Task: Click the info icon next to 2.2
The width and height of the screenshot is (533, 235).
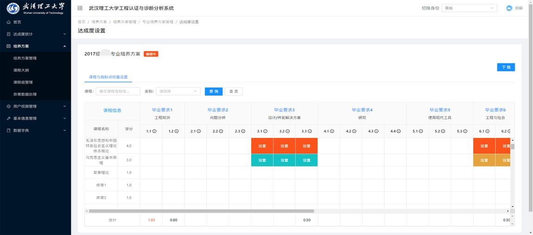Action: point(221,131)
